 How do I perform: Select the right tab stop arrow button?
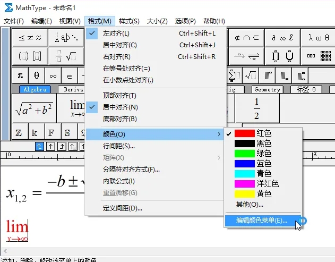click(x=62, y=147)
